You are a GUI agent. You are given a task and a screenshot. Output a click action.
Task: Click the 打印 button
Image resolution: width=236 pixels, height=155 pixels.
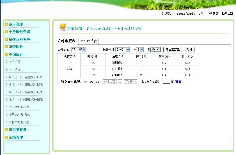189,50
